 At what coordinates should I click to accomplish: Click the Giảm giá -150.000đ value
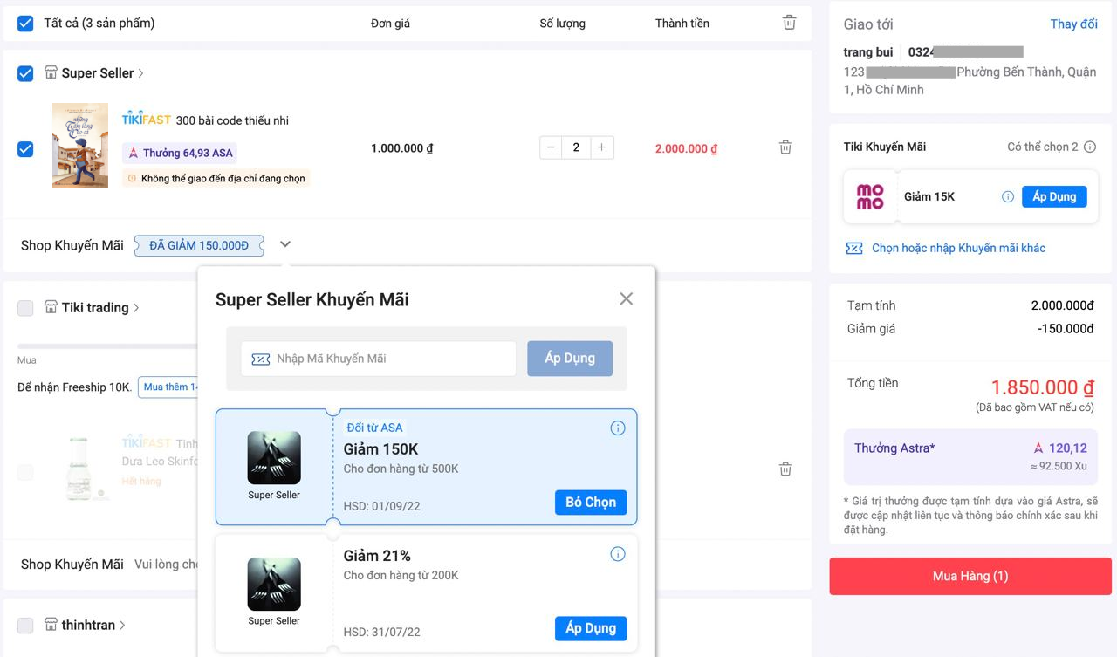(1066, 329)
